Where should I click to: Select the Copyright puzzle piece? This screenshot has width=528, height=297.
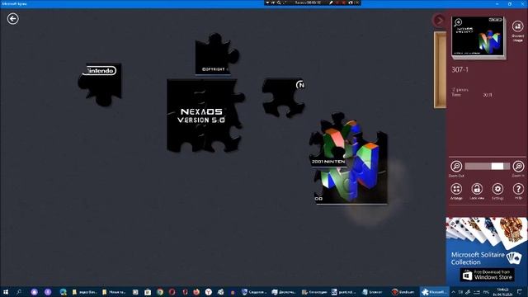(x=215, y=54)
